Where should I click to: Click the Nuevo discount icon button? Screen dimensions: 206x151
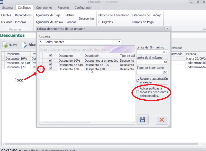10,45
